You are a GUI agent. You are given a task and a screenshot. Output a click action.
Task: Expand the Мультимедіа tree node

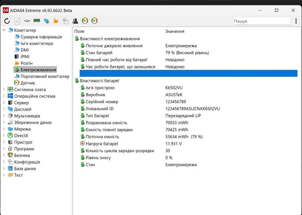(4, 116)
